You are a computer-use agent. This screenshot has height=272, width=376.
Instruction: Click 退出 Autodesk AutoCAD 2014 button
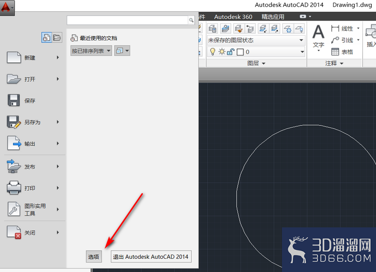click(151, 256)
